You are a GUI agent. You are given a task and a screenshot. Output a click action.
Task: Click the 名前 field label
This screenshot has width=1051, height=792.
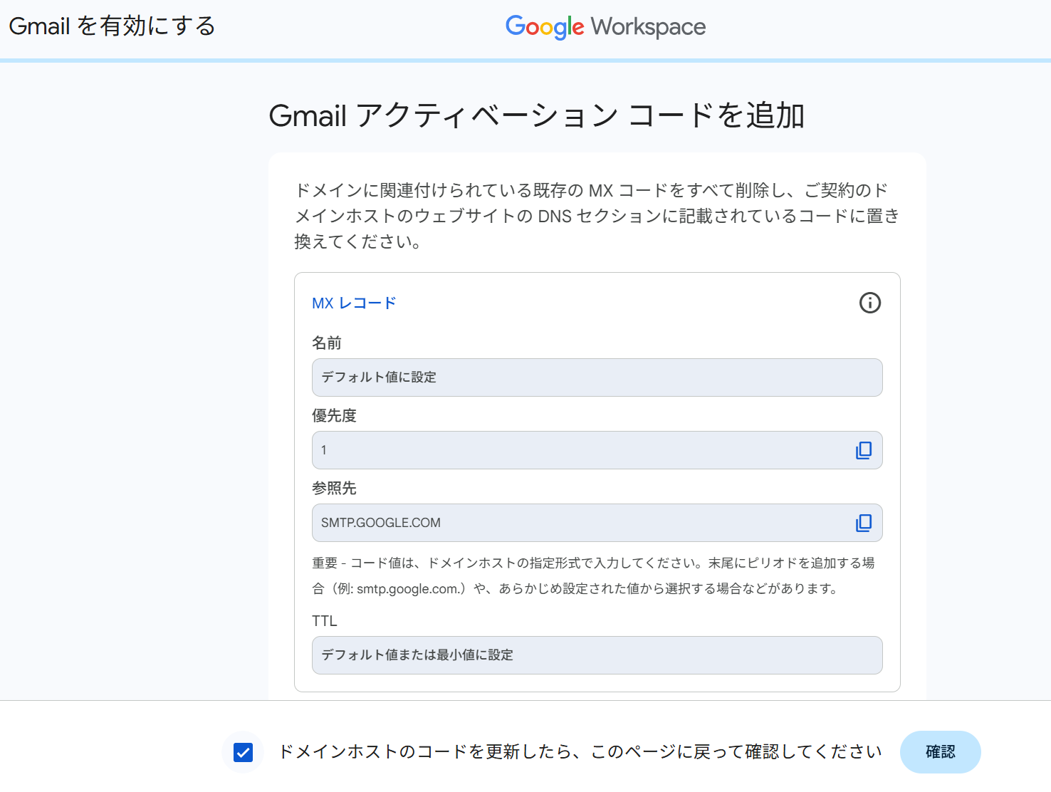pyautogui.click(x=327, y=343)
